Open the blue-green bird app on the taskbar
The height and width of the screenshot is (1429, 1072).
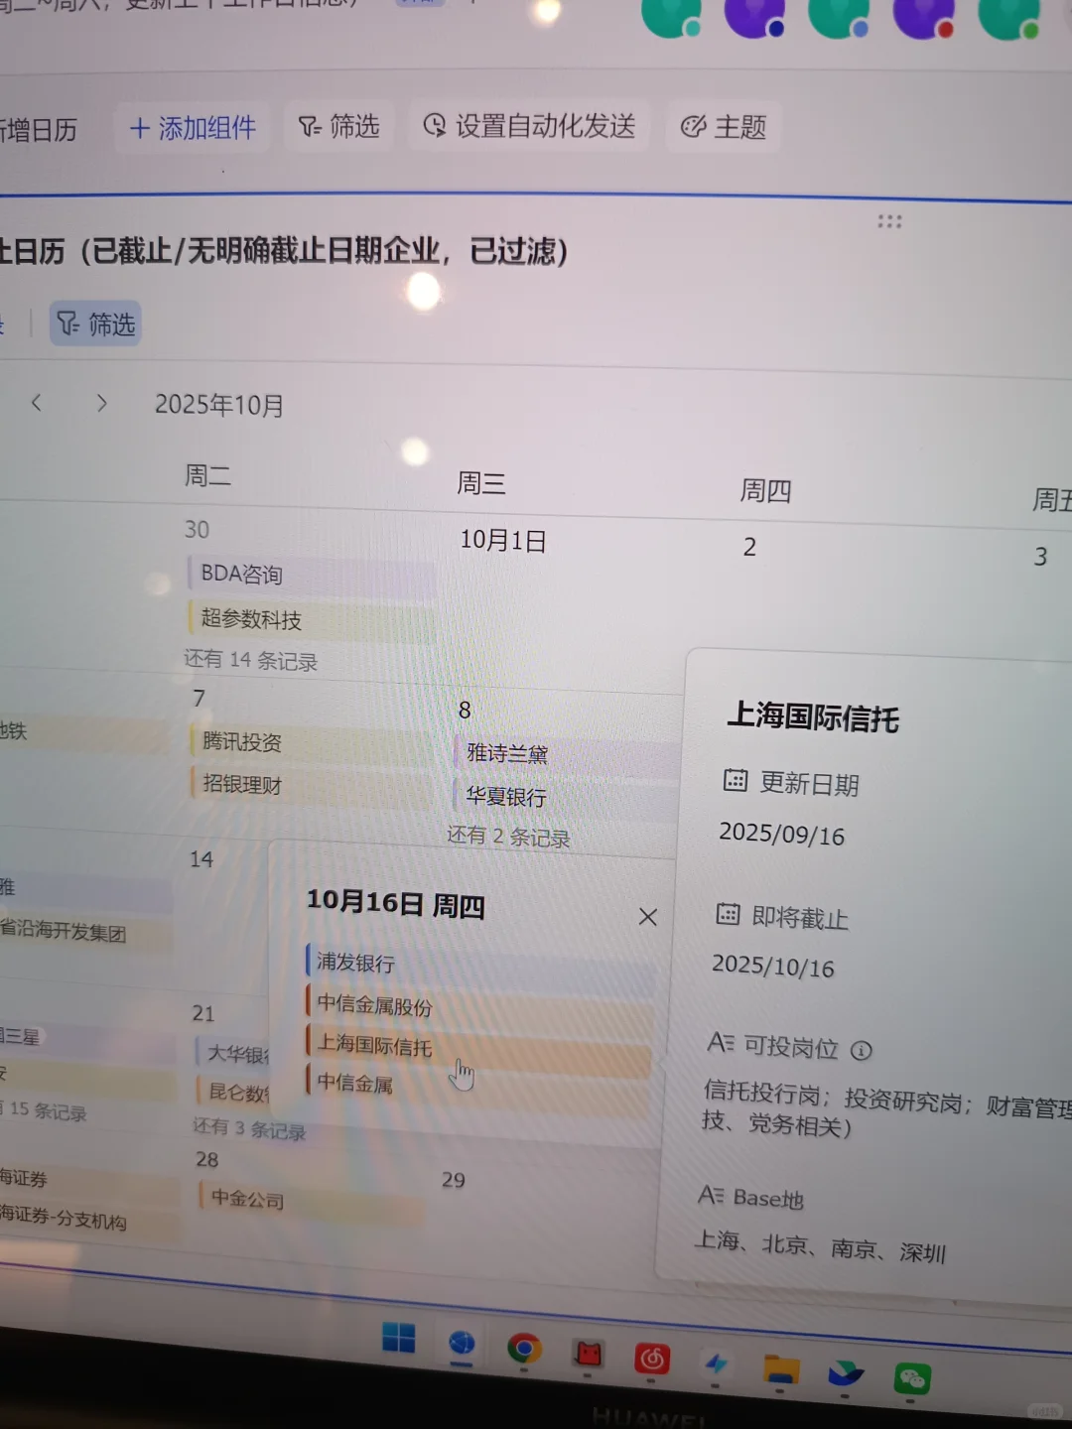(x=846, y=1374)
